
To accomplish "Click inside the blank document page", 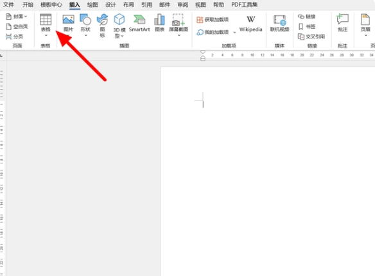I will 267,171.
